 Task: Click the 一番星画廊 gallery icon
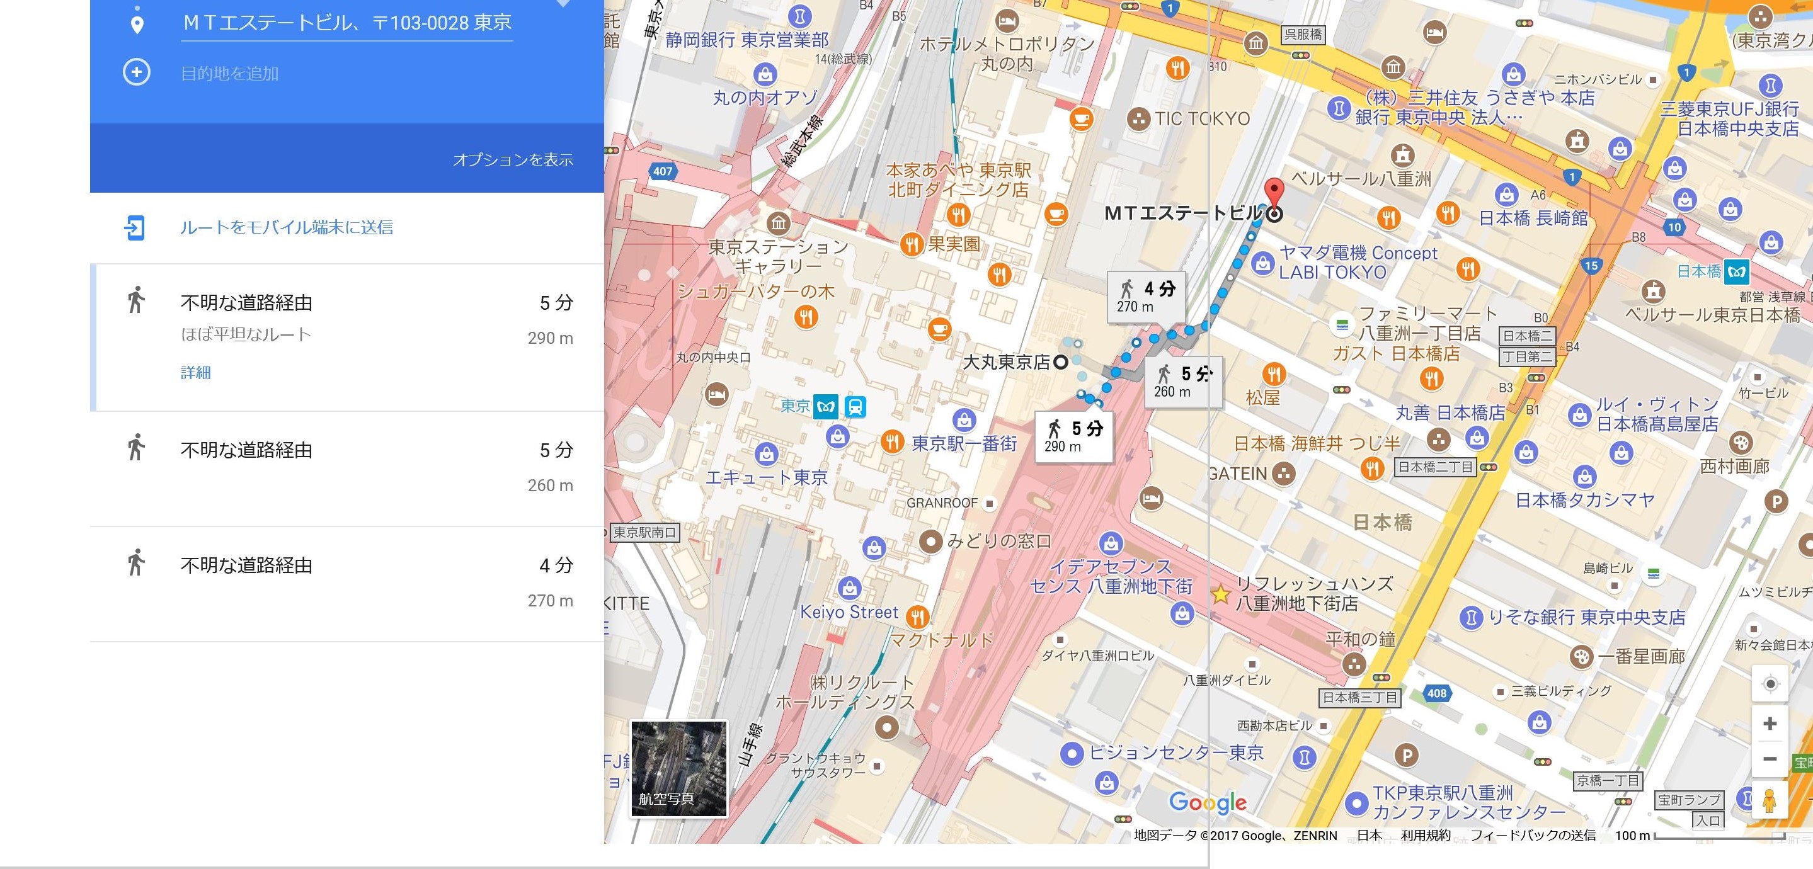point(1581,657)
